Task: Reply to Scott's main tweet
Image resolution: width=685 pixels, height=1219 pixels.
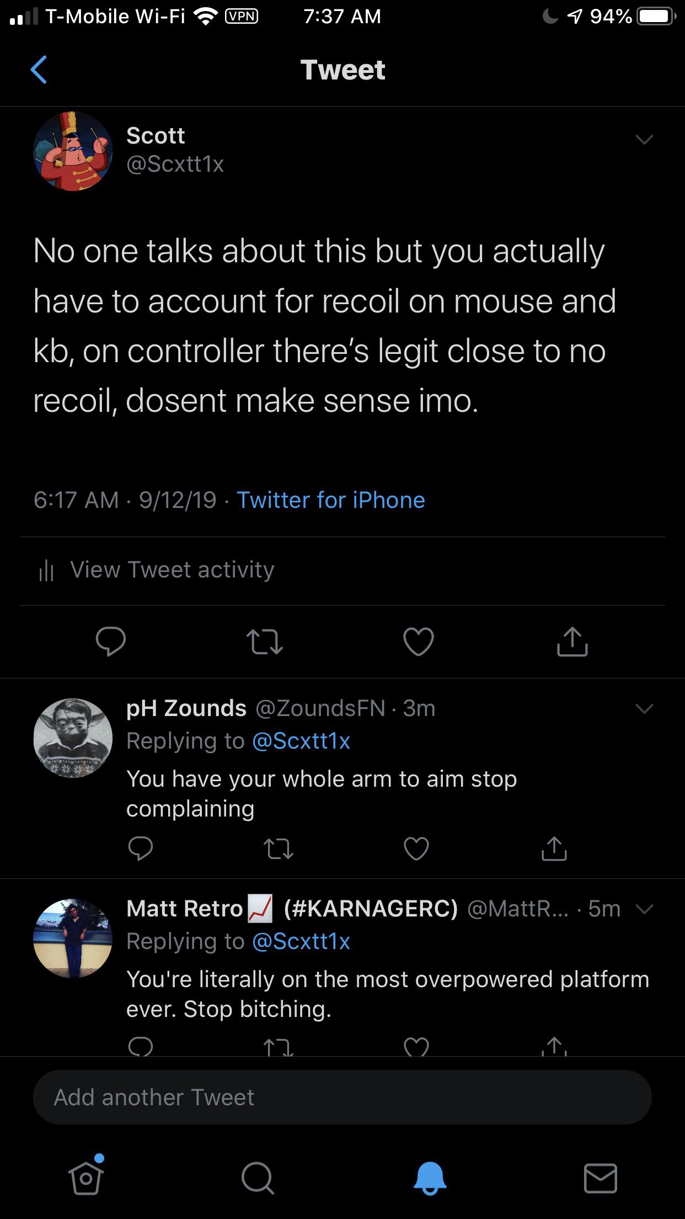Action: 111,641
